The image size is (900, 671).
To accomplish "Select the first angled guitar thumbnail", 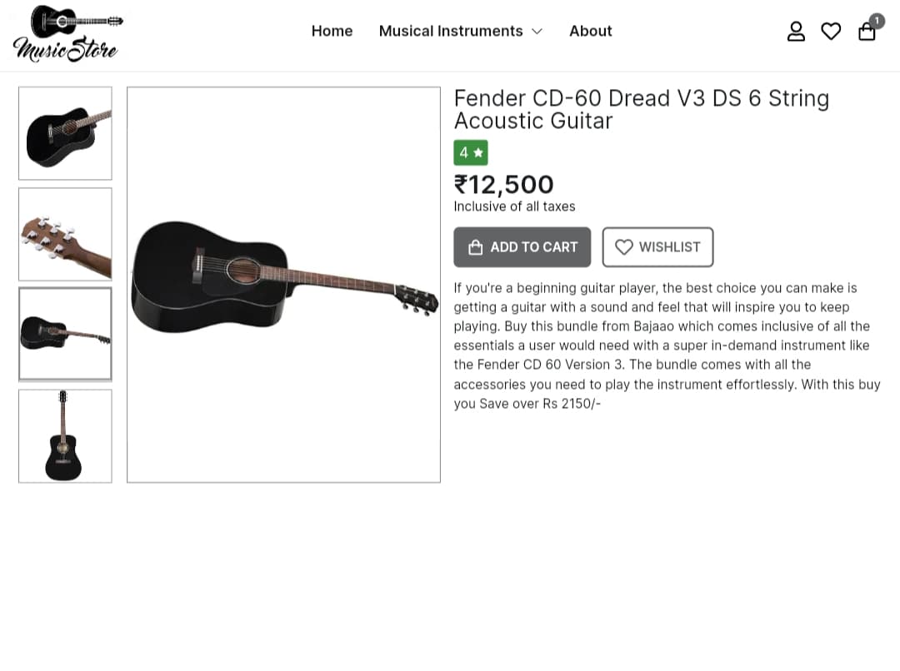I will tap(66, 134).
